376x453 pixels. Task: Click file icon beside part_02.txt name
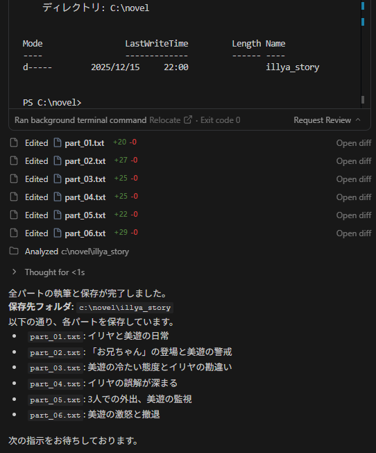[x=58, y=160]
